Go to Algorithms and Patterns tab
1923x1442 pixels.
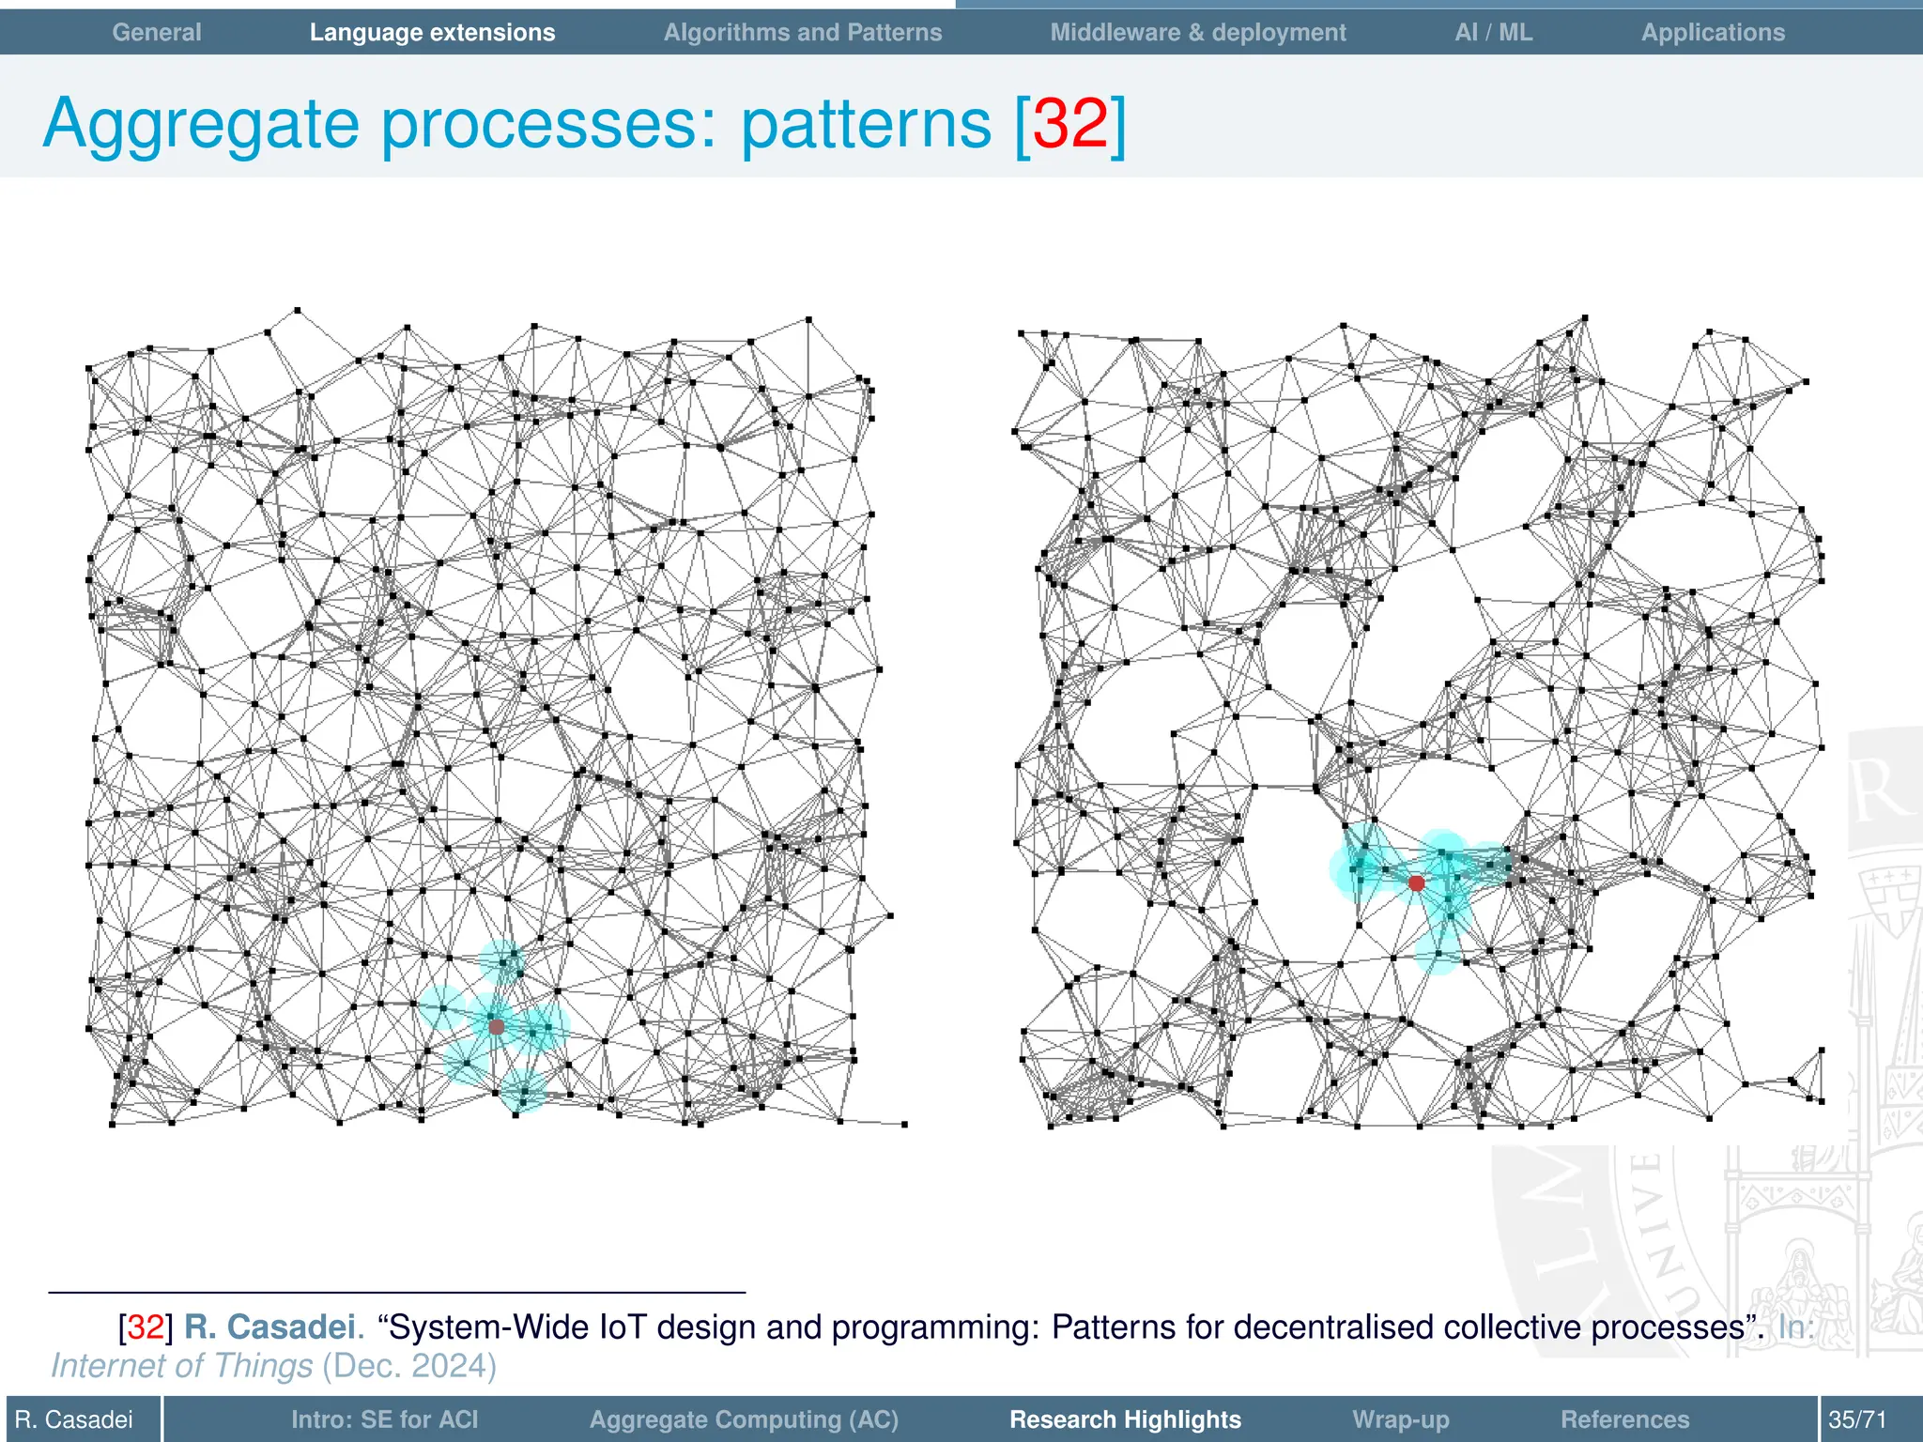[x=803, y=32]
